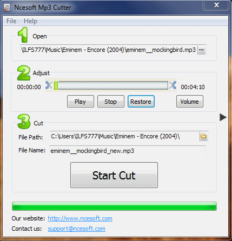Expand the side panel with black arrow
The width and height of the screenshot is (232, 241).
tap(223, 117)
